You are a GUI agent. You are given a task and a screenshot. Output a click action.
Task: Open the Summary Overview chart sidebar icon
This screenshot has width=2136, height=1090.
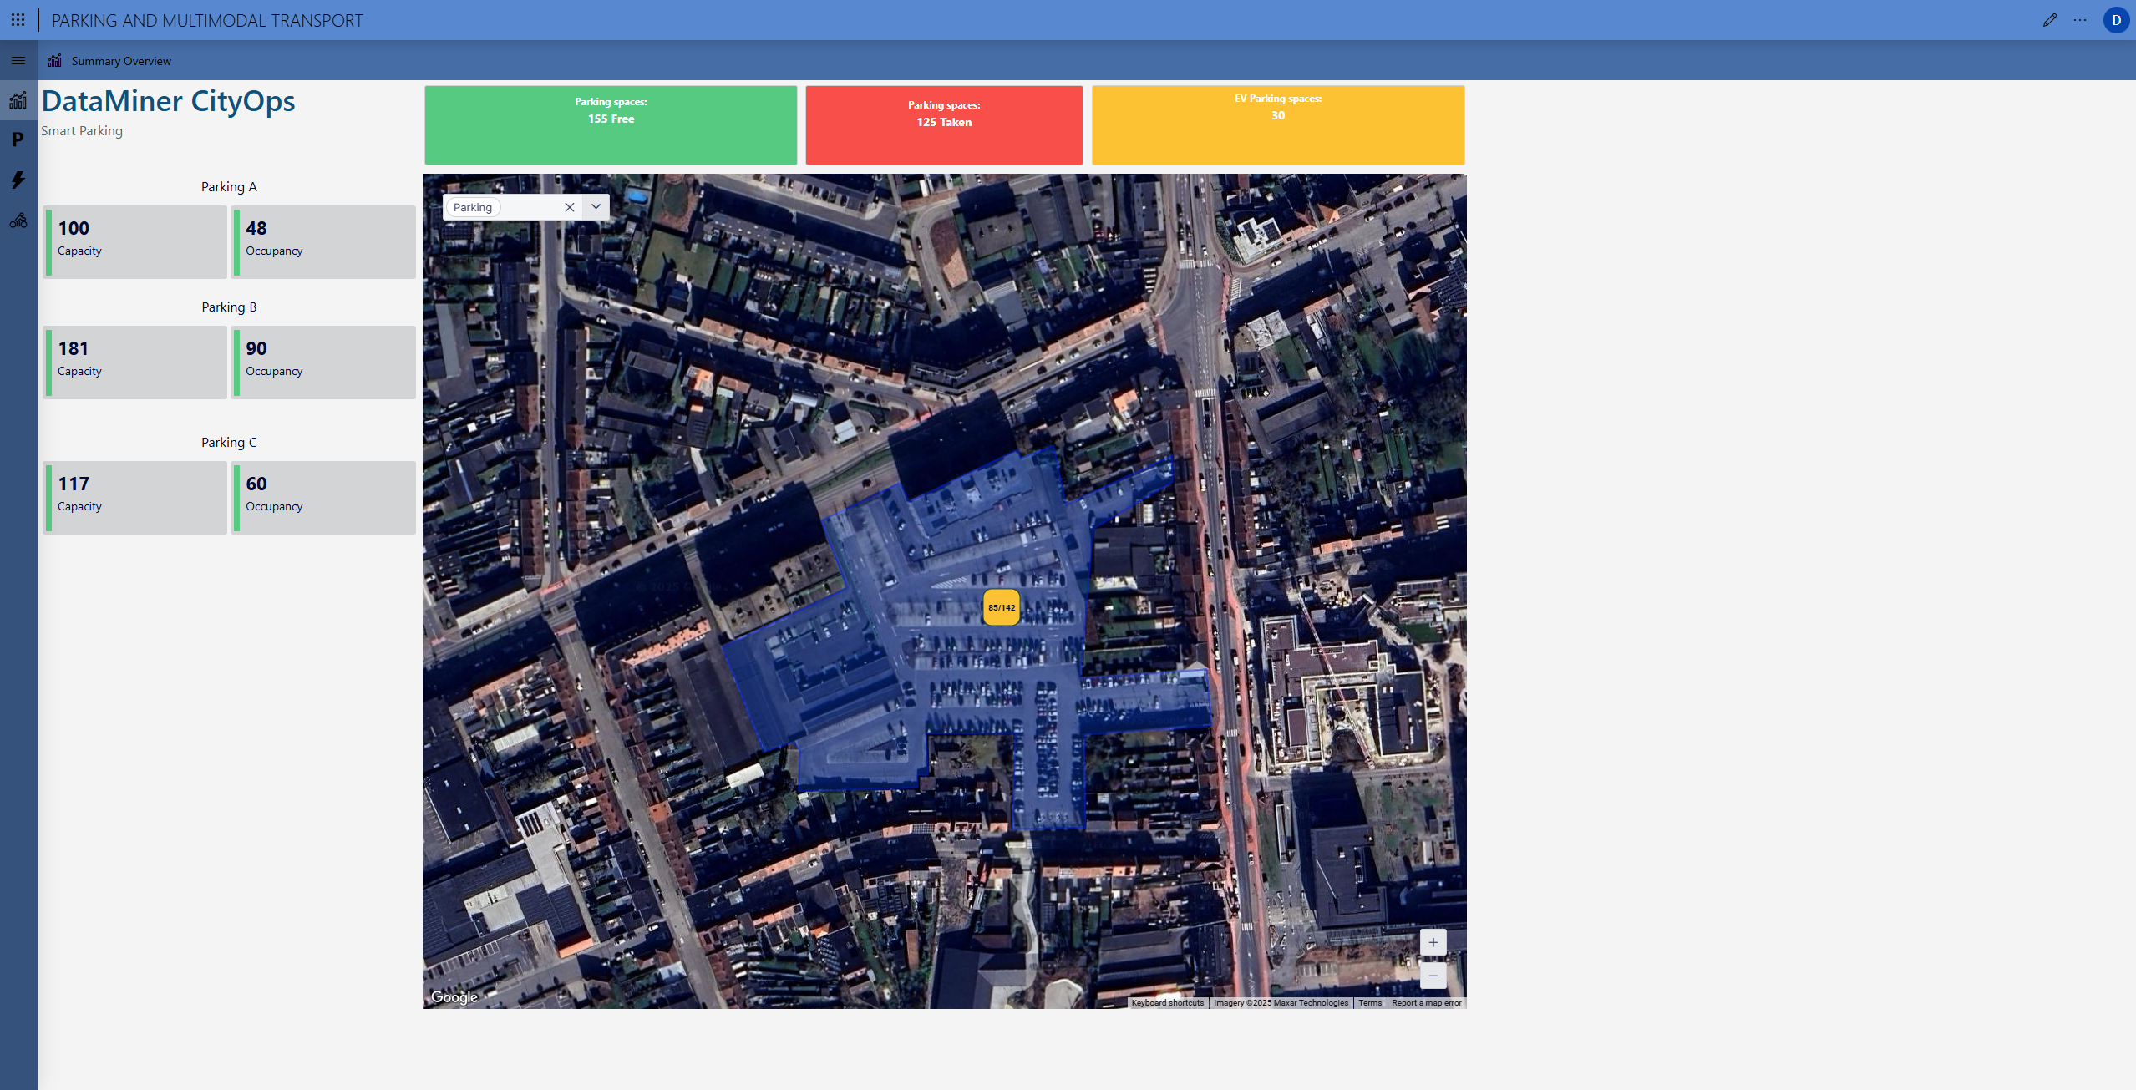point(18,100)
